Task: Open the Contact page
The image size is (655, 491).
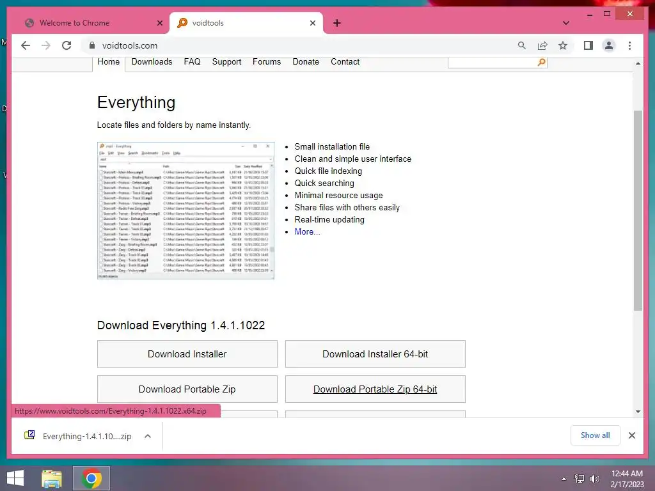Action: 345,62
